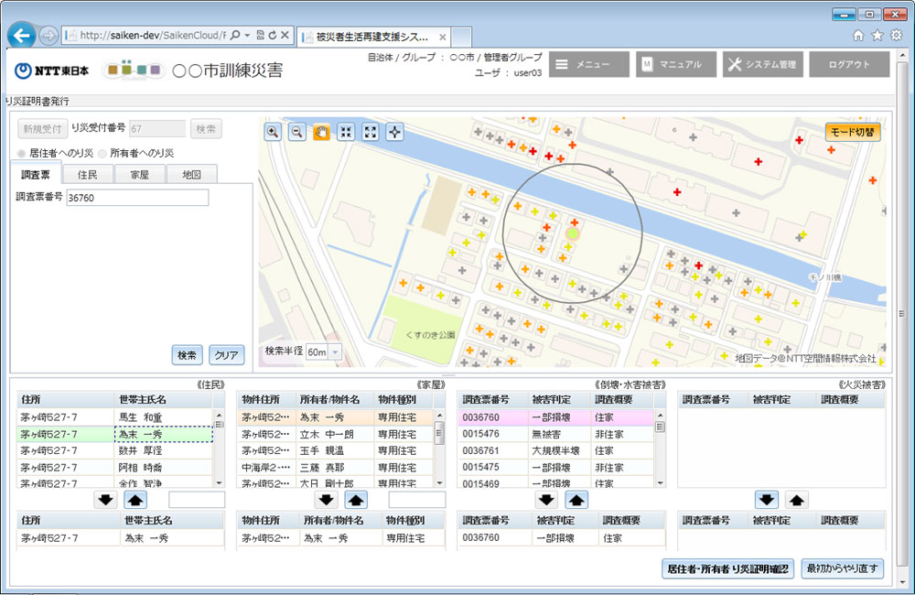This screenshot has width=915, height=595.
Task: Click the zoom in magnifier on map
Action: click(273, 132)
